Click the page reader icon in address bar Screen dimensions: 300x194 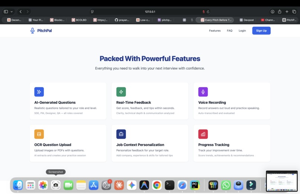click(x=92, y=11)
